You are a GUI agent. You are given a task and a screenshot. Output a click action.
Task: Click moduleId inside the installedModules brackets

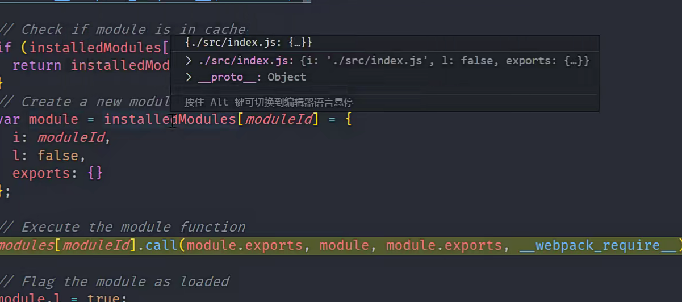[278, 119]
